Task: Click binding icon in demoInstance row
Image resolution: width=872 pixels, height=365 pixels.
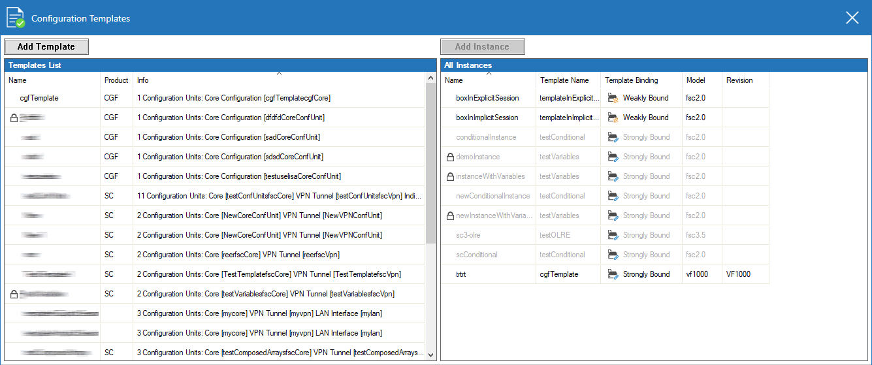Action: pyautogui.click(x=613, y=157)
